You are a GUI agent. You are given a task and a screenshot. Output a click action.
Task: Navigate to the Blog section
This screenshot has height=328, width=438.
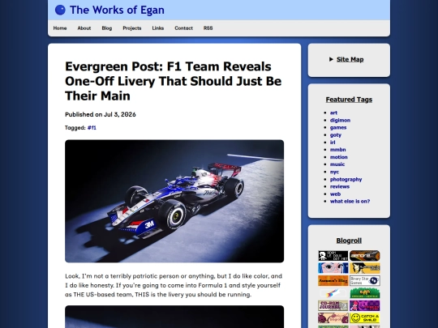pyautogui.click(x=107, y=28)
